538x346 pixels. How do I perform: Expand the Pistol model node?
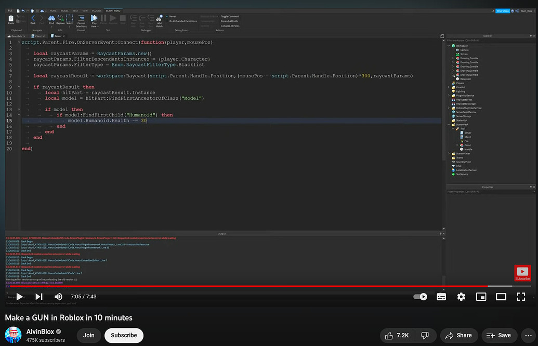(x=457, y=145)
